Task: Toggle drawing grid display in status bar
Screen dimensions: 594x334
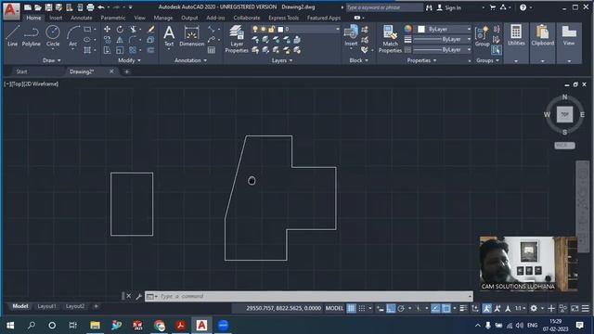Action: tap(351, 308)
